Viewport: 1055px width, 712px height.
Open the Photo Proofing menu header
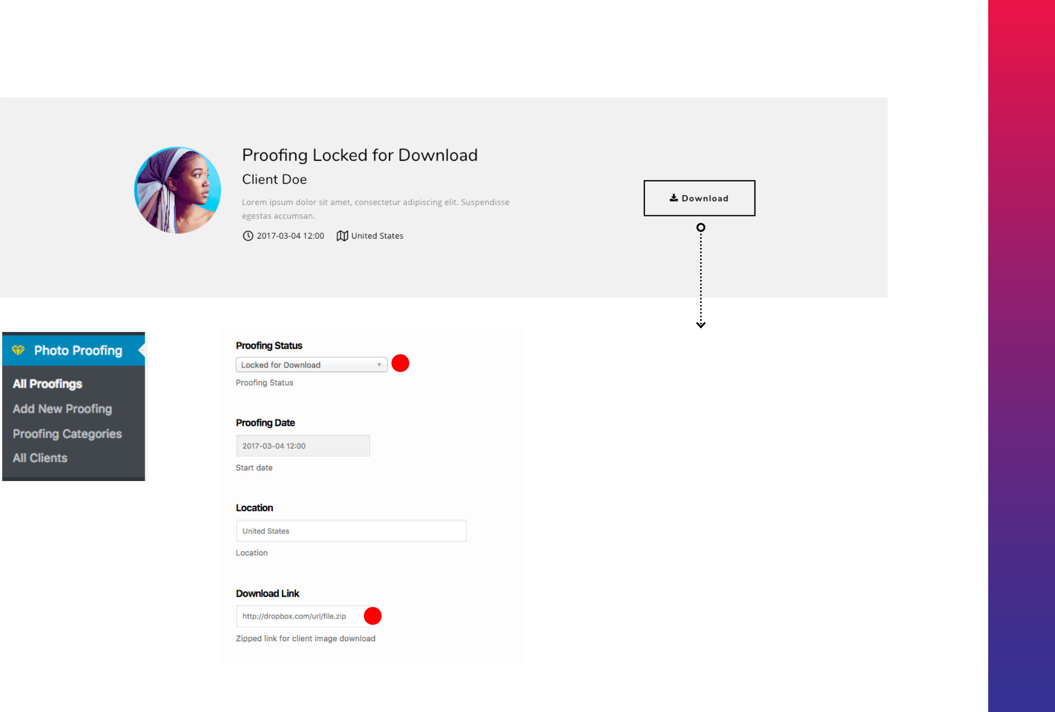[78, 351]
